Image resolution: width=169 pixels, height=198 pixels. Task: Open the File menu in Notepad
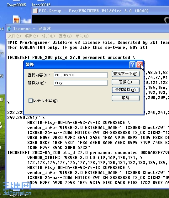coord(14,36)
